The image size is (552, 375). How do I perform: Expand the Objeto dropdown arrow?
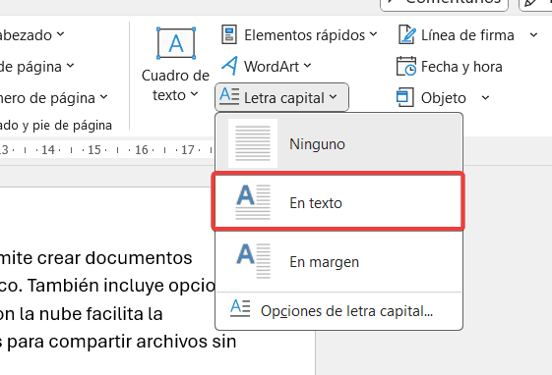point(485,97)
